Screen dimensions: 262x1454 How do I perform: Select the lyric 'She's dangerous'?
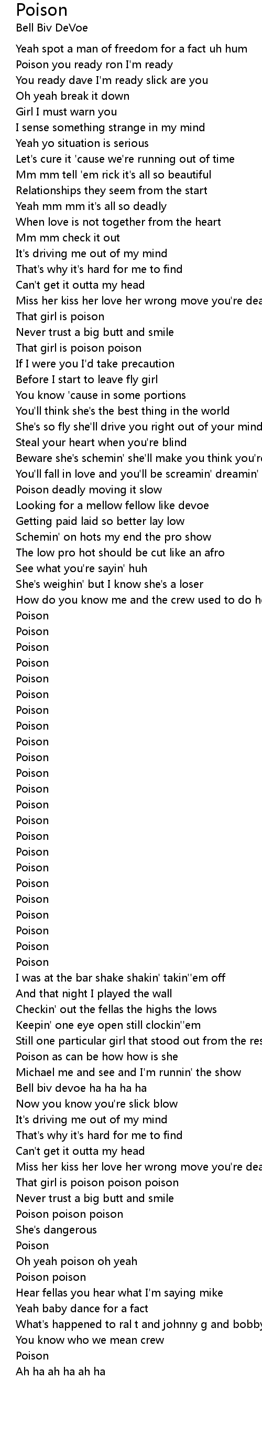[57, 1229]
